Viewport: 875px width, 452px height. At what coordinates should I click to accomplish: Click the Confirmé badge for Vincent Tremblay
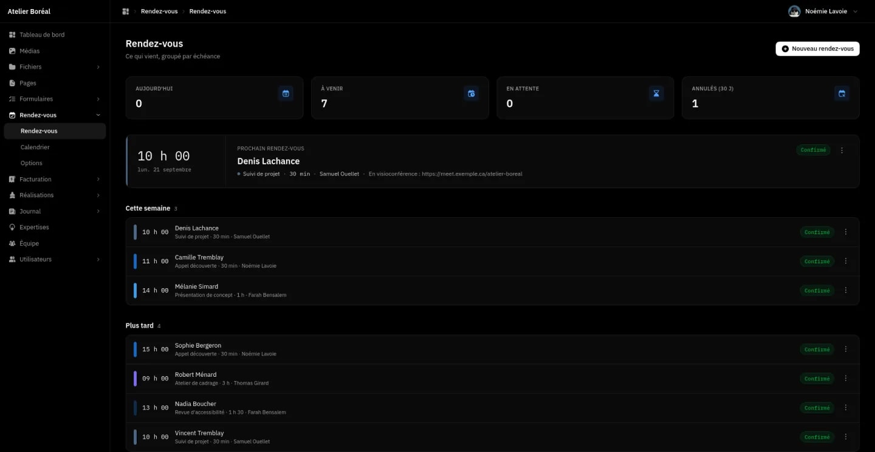click(x=817, y=437)
